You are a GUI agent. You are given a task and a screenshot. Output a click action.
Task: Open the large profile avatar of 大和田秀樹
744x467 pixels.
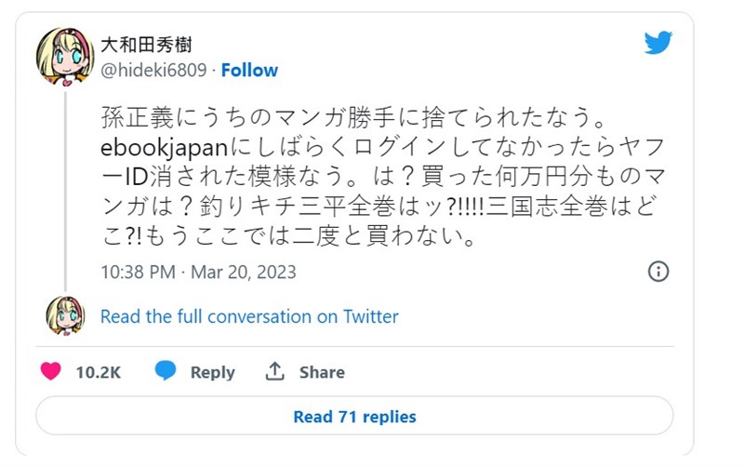[x=65, y=57]
